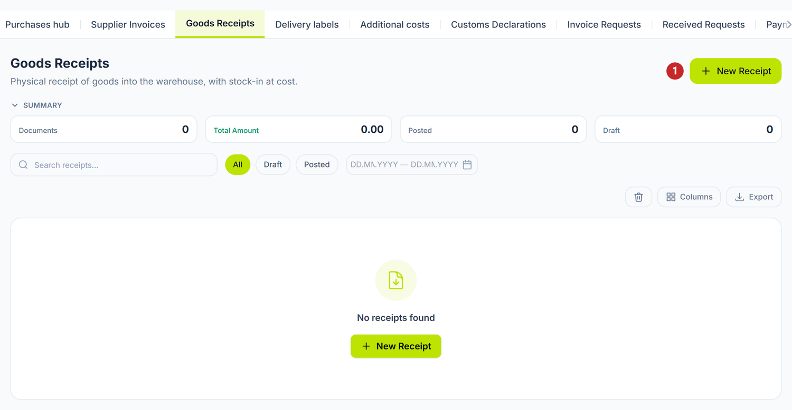This screenshot has width=792, height=410.
Task: Switch to Supplier Invoices tab
Action: (128, 25)
